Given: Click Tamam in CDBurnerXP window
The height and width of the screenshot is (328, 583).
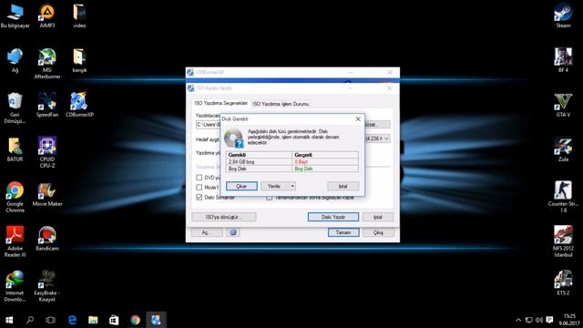Looking at the screenshot, I should point(343,232).
